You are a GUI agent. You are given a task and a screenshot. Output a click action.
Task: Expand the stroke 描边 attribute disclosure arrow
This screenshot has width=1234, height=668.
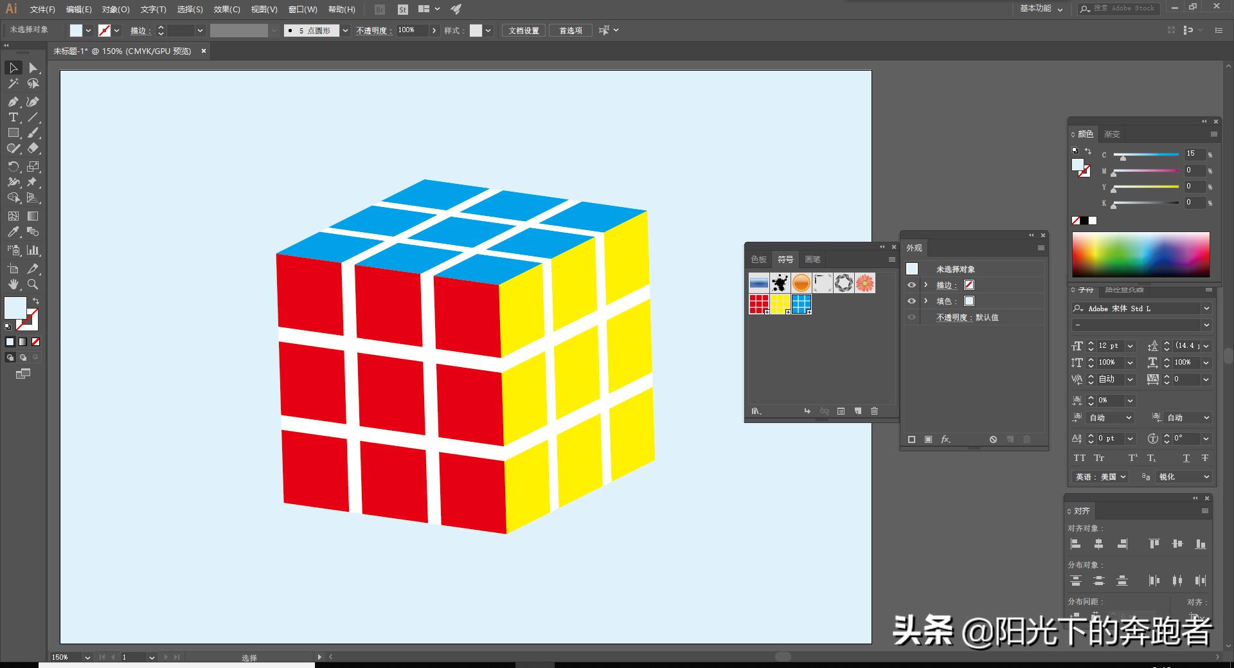coord(925,285)
